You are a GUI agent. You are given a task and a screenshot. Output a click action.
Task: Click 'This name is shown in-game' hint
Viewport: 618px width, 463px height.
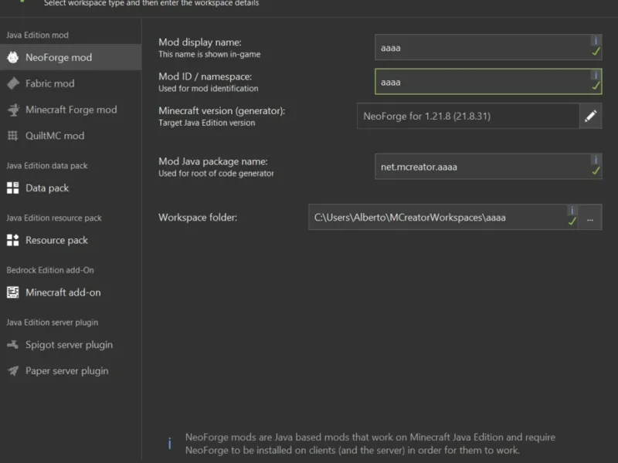coord(209,54)
